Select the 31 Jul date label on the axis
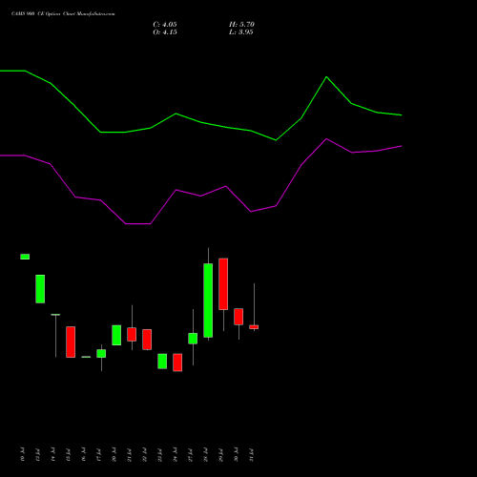 point(251,455)
